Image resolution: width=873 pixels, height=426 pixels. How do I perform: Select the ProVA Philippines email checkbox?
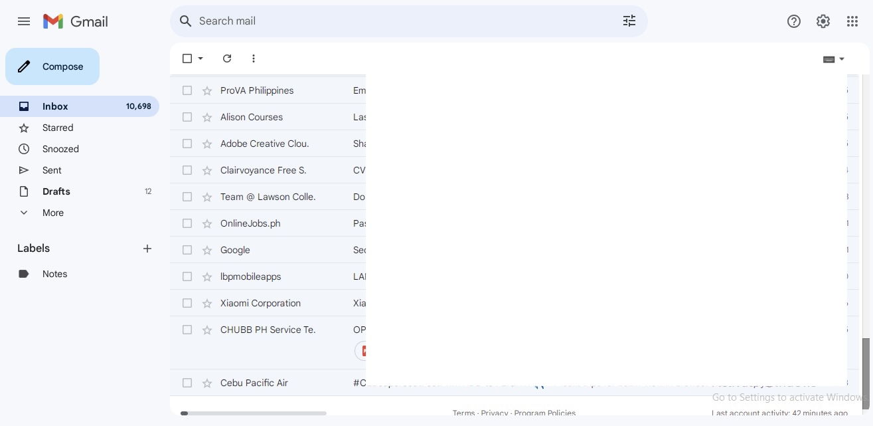(x=187, y=90)
